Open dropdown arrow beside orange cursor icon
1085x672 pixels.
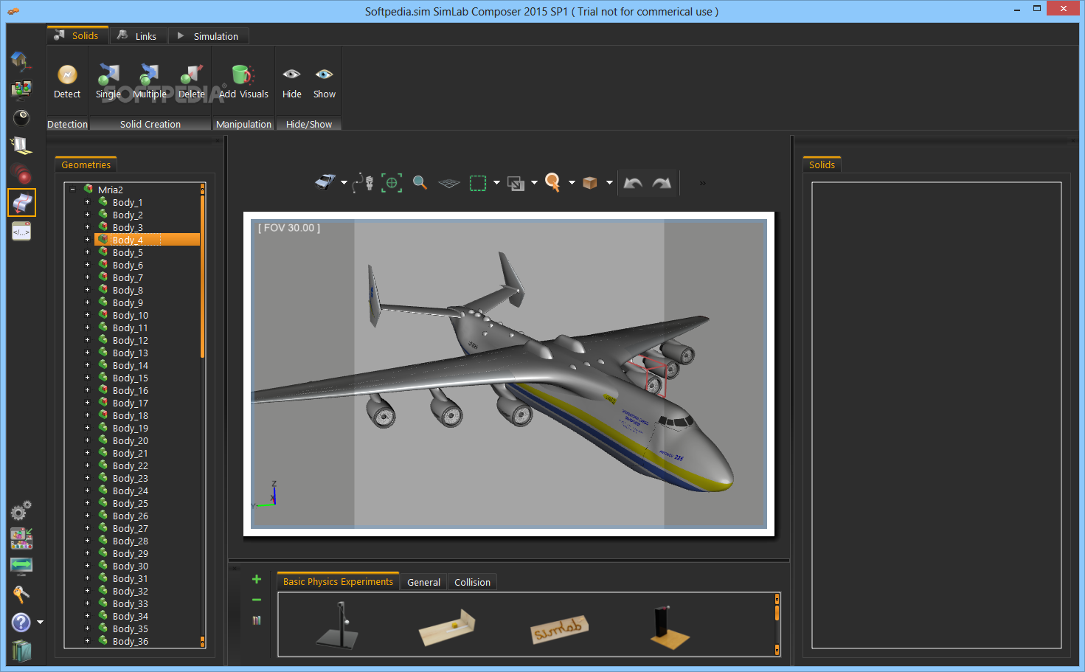[x=572, y=183]
